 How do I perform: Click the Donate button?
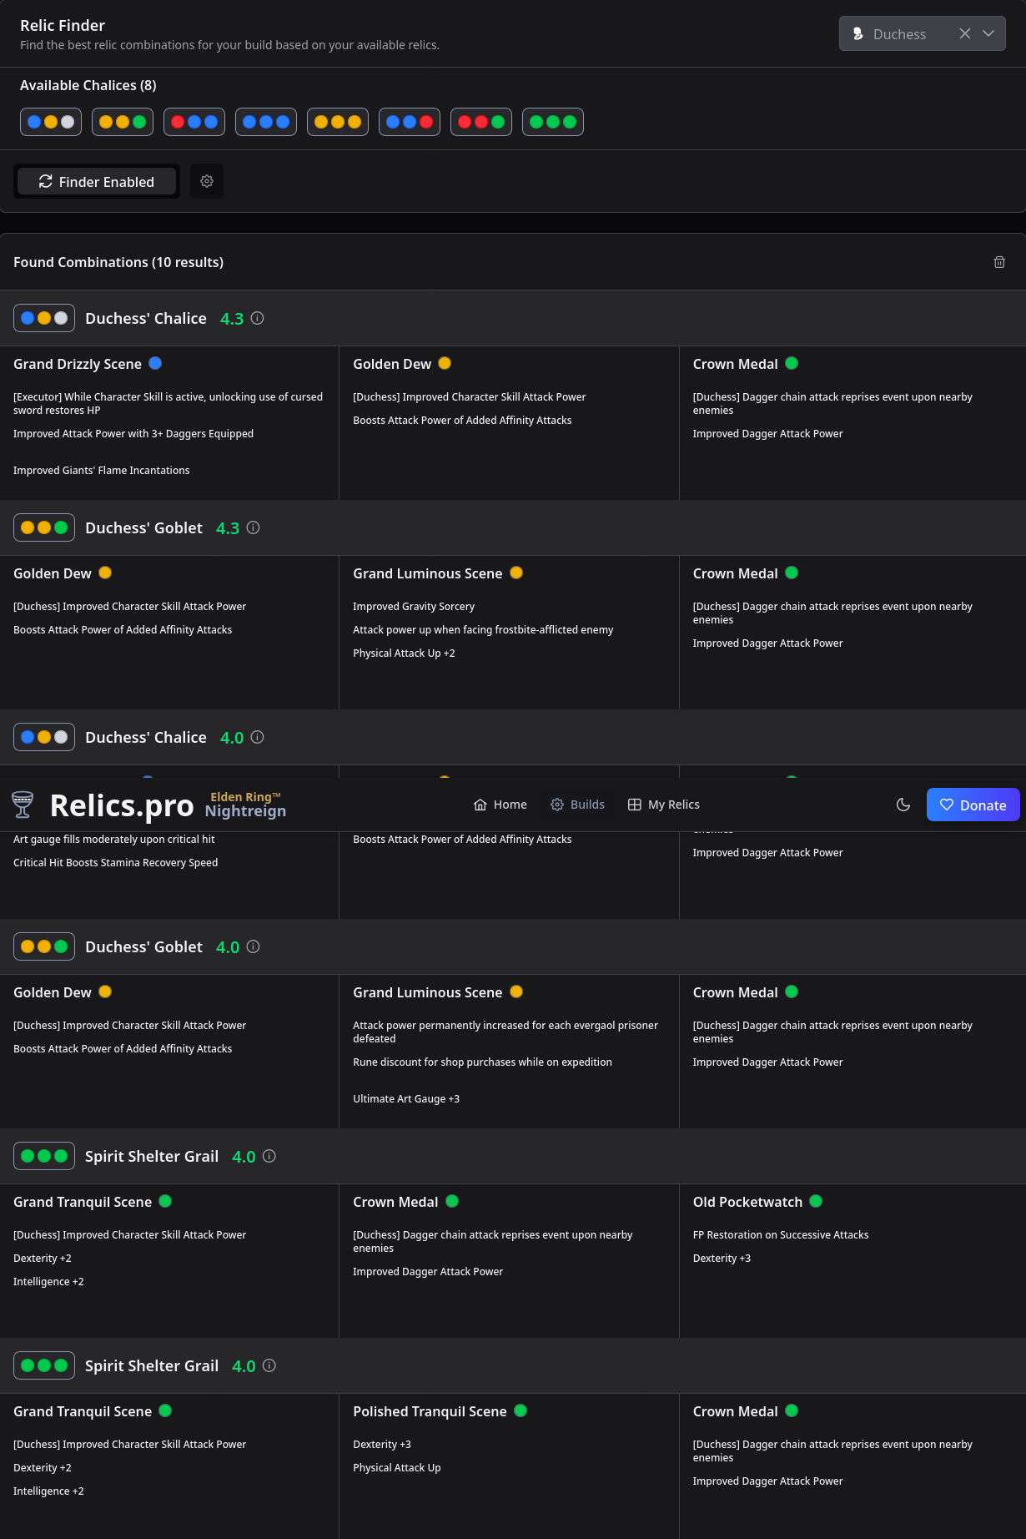[973, 805]
